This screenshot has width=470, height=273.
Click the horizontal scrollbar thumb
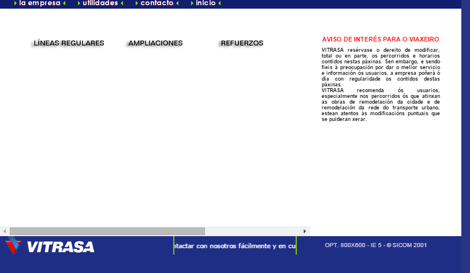[107, 231]
